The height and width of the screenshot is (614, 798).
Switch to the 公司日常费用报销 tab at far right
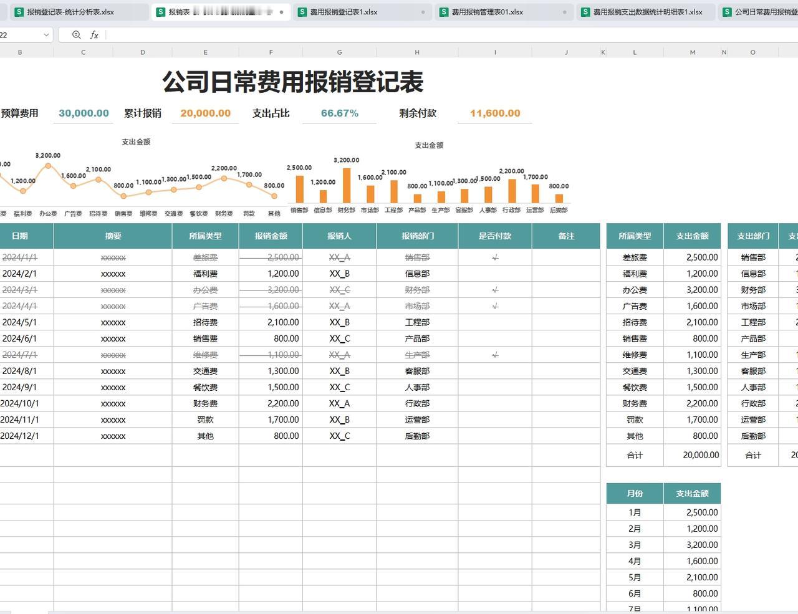point(759,12)
